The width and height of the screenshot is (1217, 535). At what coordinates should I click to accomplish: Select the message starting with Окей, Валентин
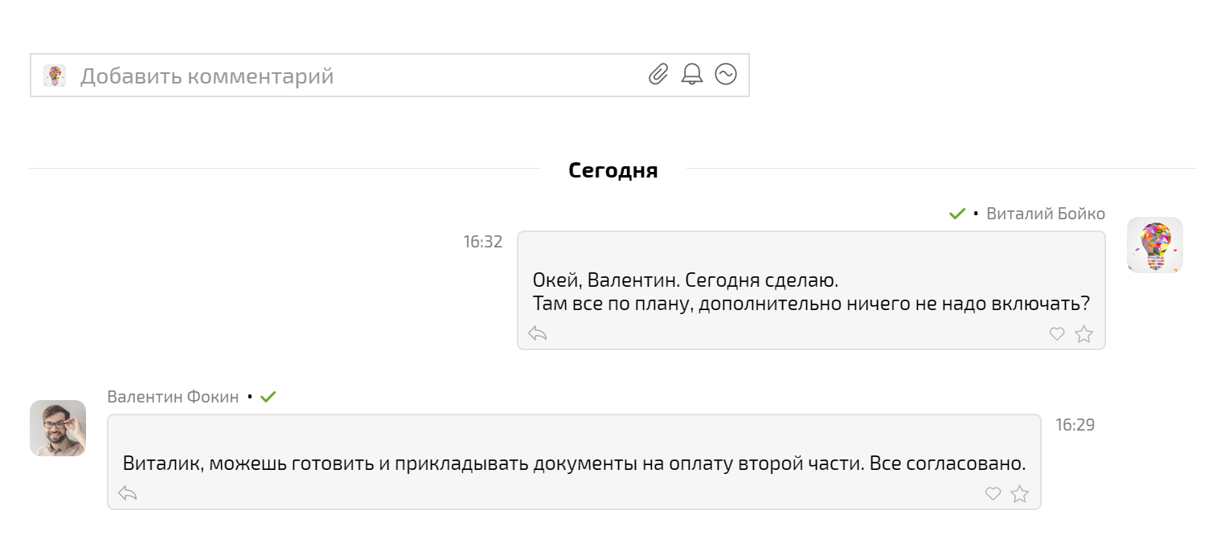click(x=810, y=292)
